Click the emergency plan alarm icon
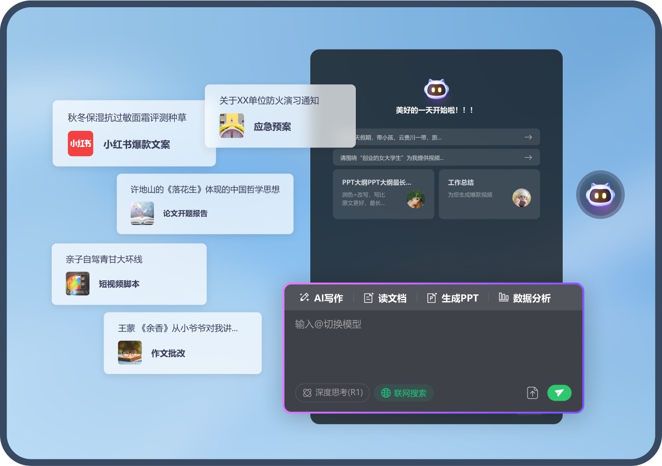This screenshot has width=662, height=466. point(232,126)
